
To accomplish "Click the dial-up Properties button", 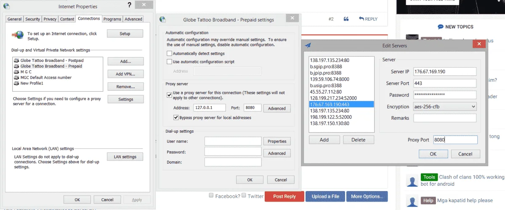I will point(277,142).
